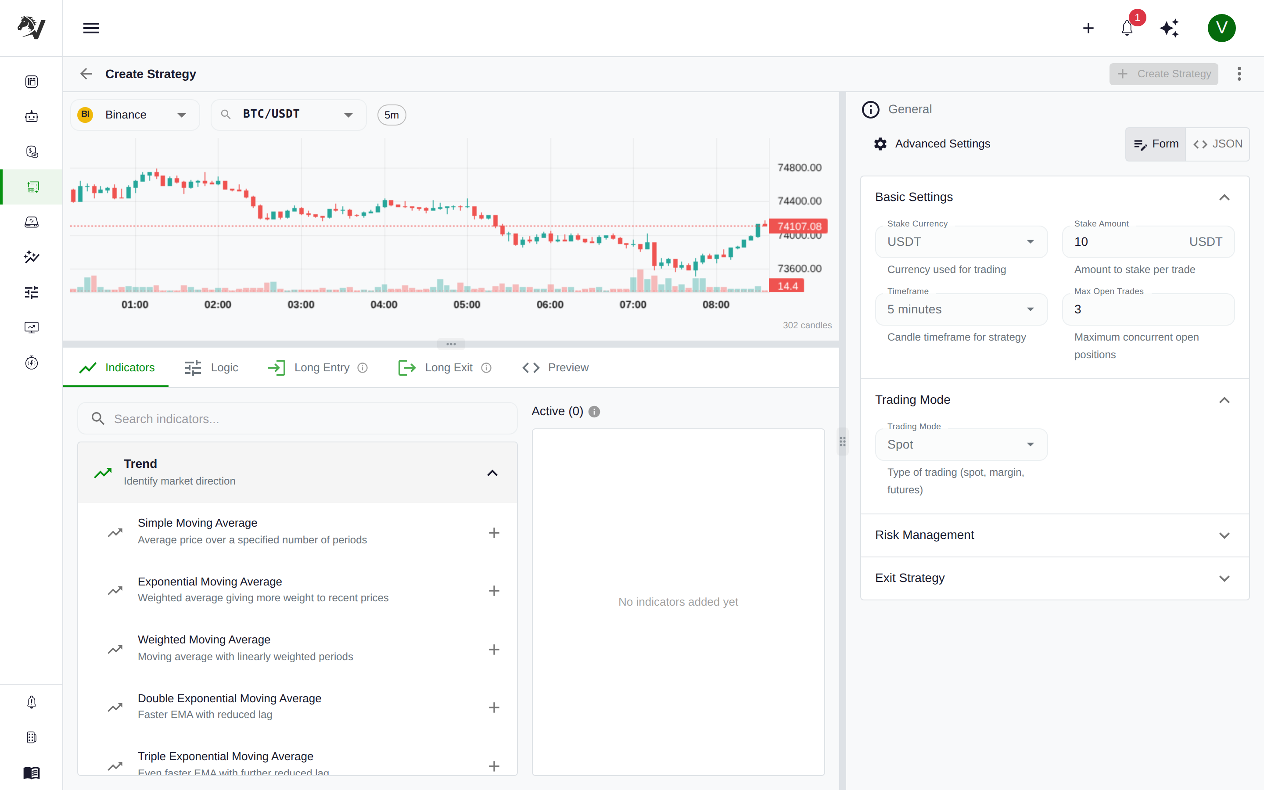Viewport: 1264px width, 790px height.
Task: Click the app logo in top-left
Action: tap(31, 28)
